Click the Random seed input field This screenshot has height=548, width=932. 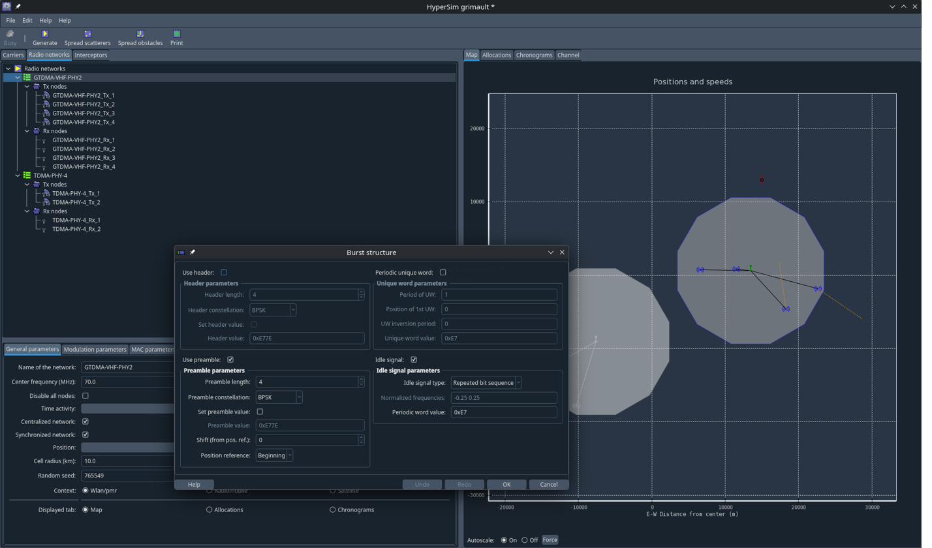coord(127,476)
